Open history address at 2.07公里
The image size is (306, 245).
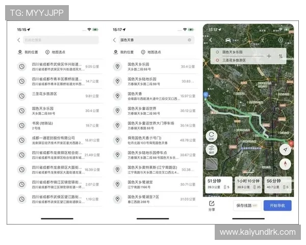[x=60, y=184]
